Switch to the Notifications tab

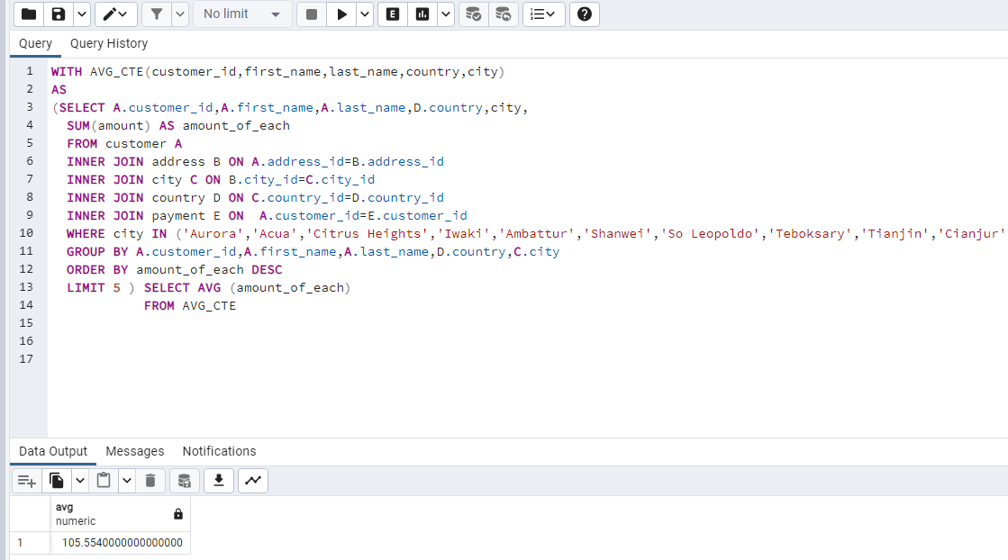219,451
